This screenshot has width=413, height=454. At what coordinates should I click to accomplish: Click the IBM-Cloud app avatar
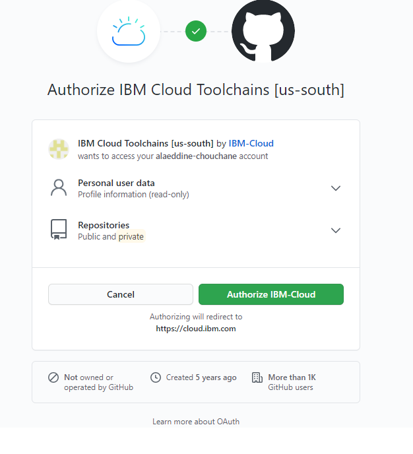click(59, 149)
